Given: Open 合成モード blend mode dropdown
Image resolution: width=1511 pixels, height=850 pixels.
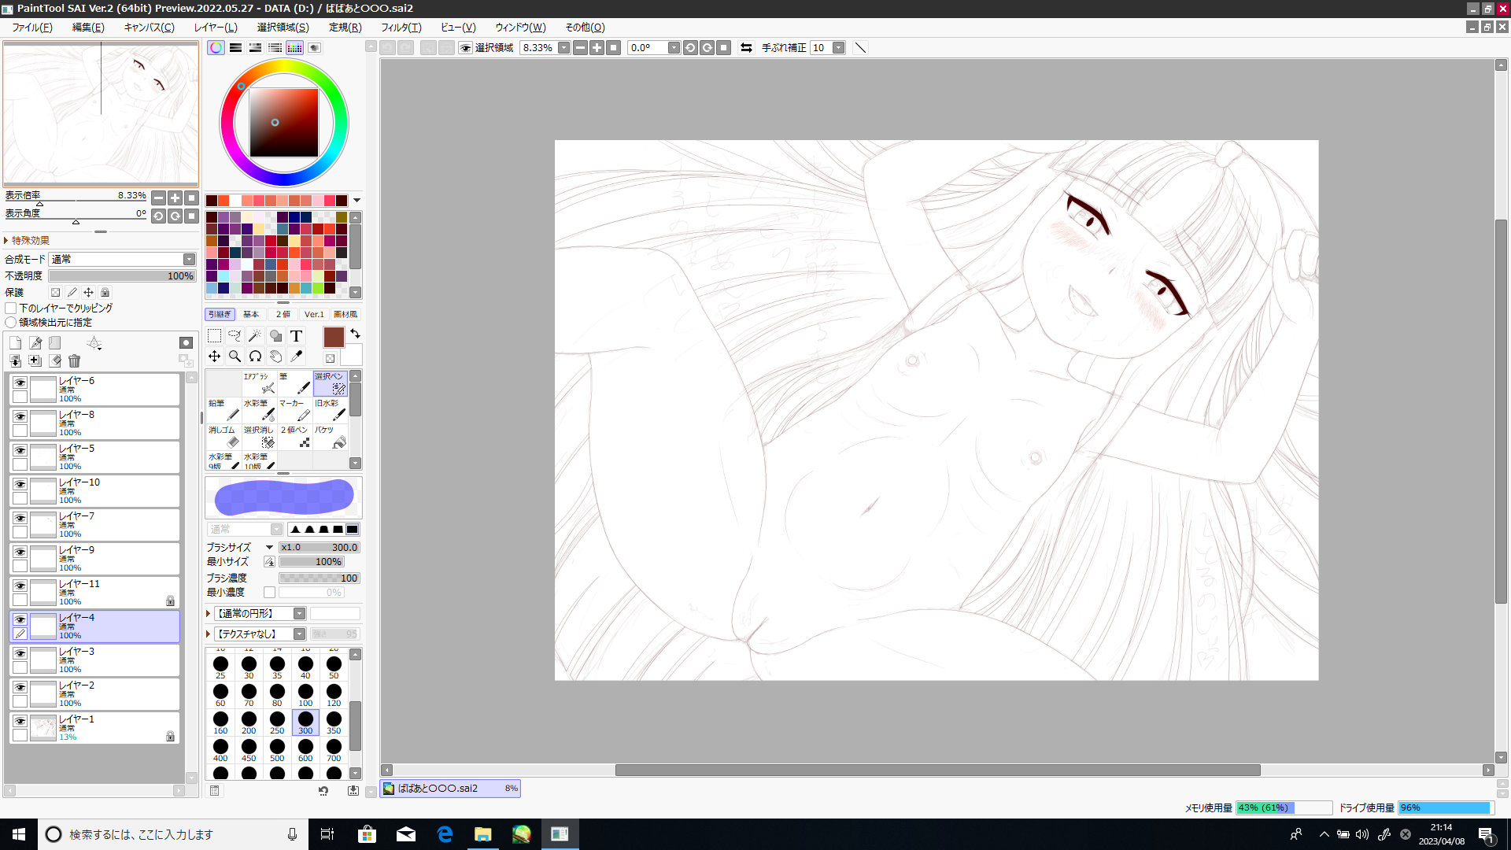Looking at the screenshot, I should [122, 260].
